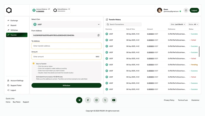Screen dimensions: 205x116
Task: Expand the Select Coin USDT dropdown
Action: pyautogui.click(x=66, y=24)
